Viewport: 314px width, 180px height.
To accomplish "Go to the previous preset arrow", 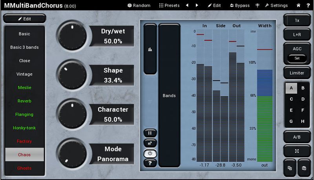I will click(x=187, y=5).
